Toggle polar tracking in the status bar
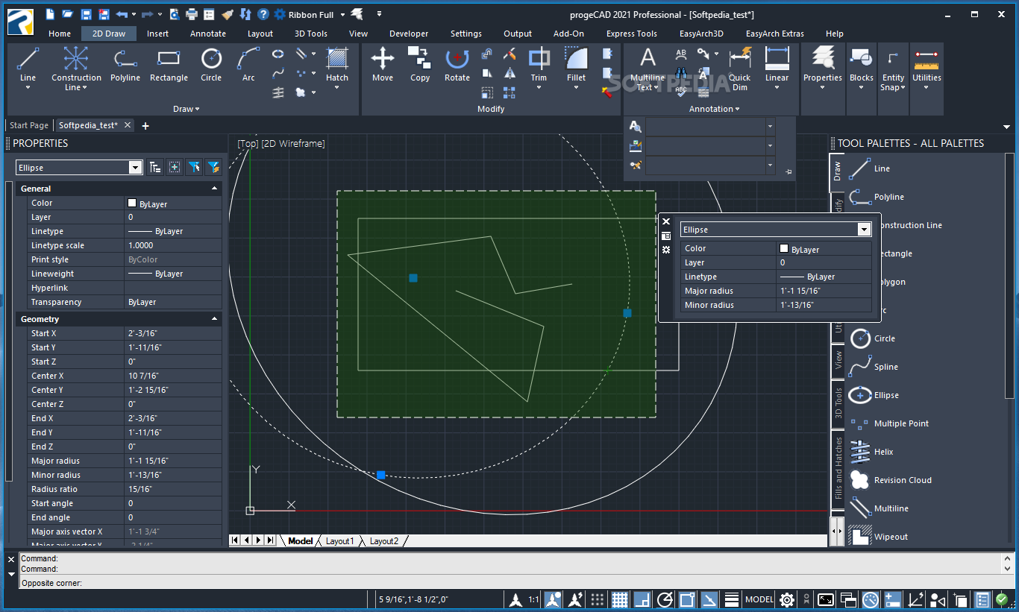 click(x=665, y=599)
